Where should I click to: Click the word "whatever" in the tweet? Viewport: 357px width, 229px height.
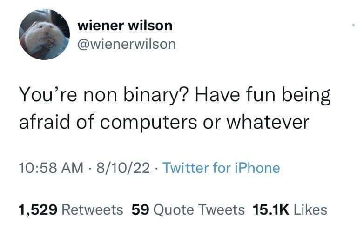pos(268,122)
